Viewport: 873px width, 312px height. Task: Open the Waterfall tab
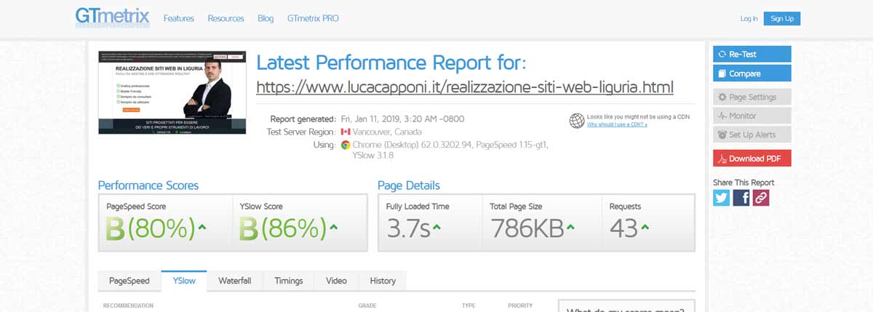point(235,281)
